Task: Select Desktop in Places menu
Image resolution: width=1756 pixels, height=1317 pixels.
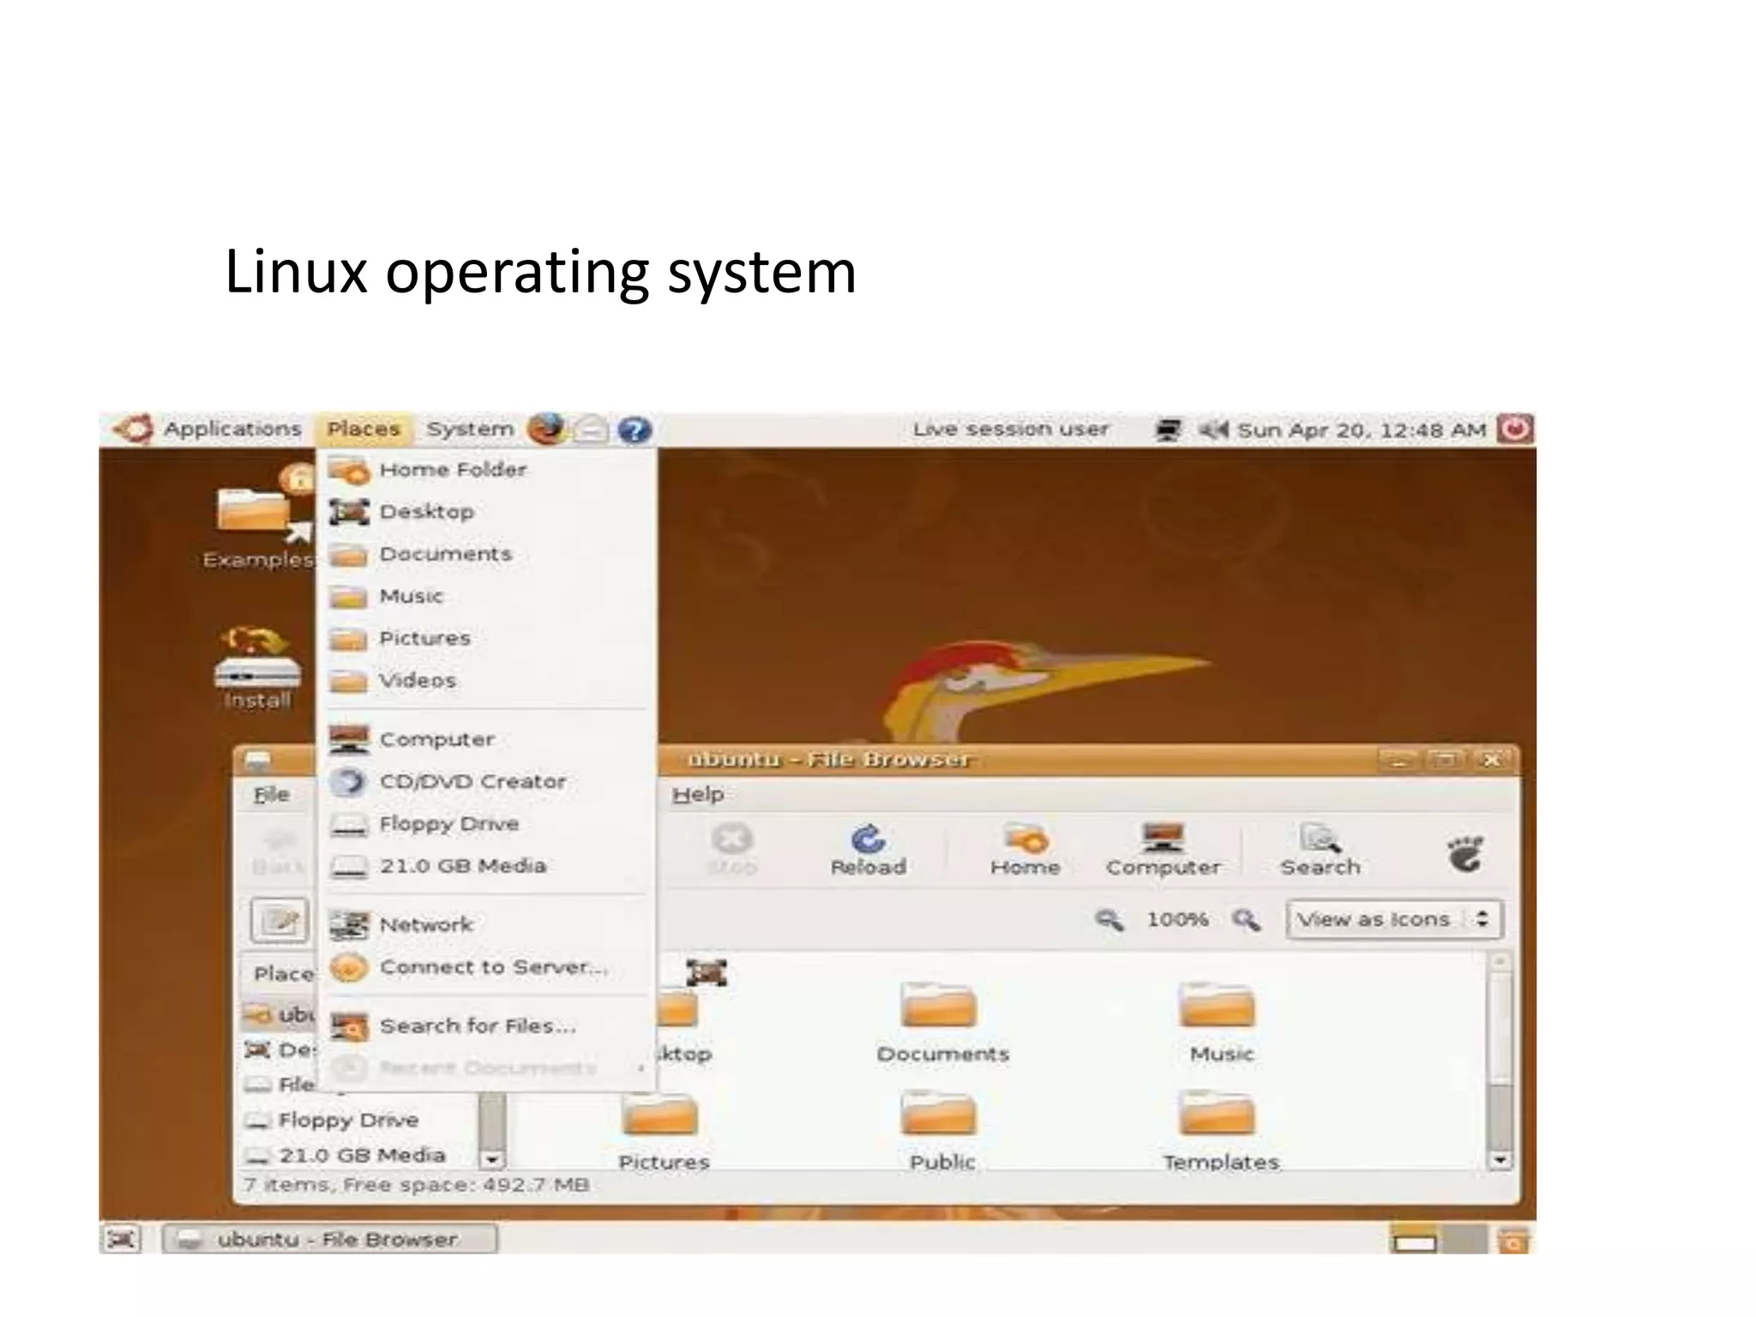Action: tap(487, 512)
